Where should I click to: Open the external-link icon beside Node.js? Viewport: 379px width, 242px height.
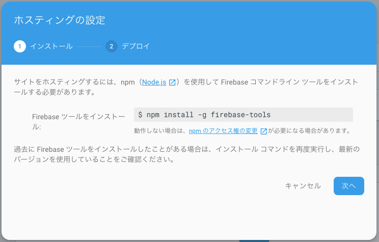coord(172,83)
